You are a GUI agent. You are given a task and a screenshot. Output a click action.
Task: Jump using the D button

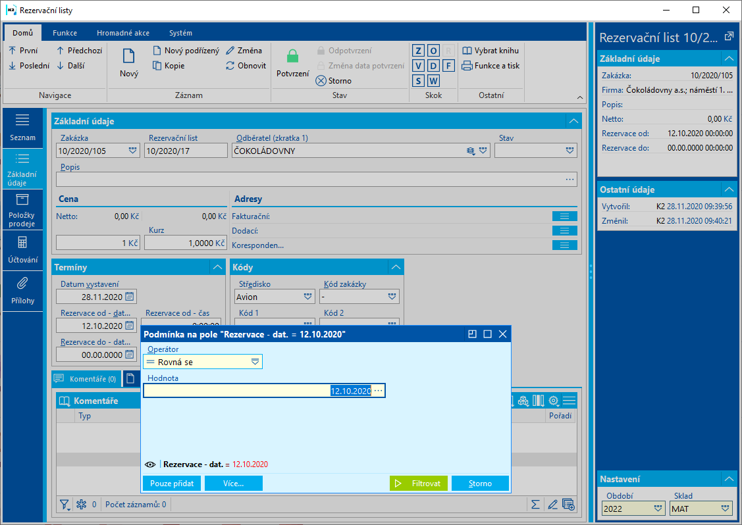click(x=433, y=66)
